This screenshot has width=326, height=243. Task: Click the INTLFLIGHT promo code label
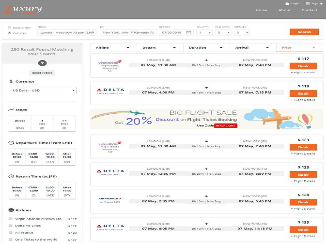click(x=226, y=126)
